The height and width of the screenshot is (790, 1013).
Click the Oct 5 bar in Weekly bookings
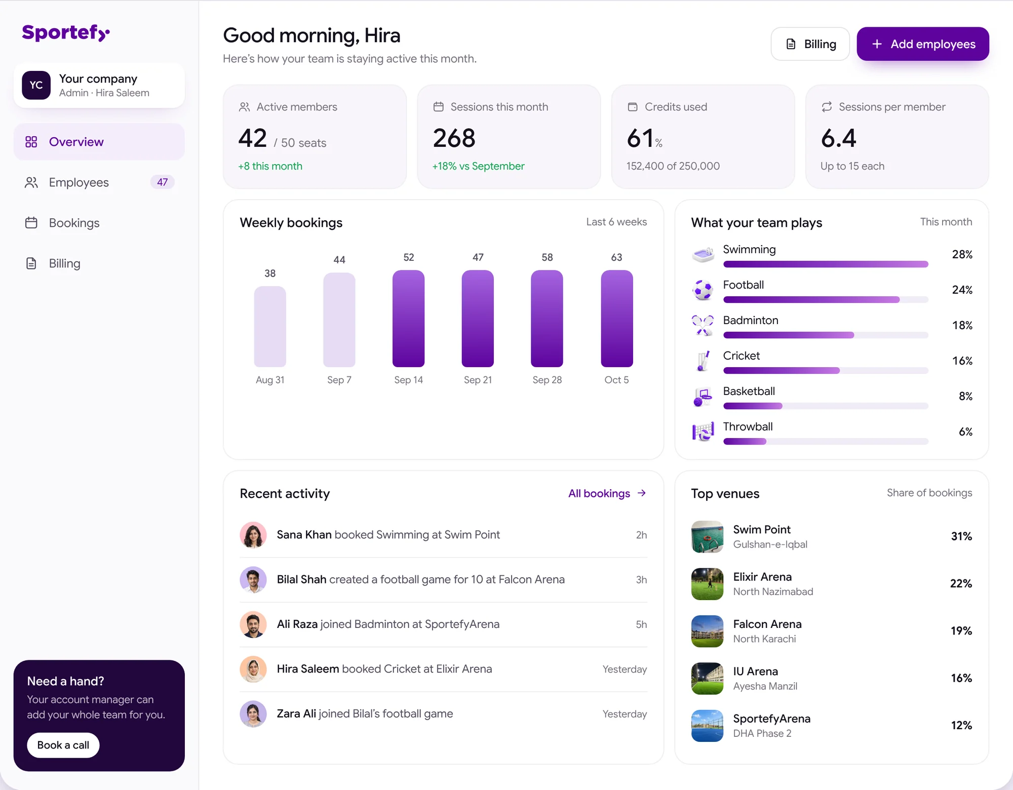(x=616, y=319)
